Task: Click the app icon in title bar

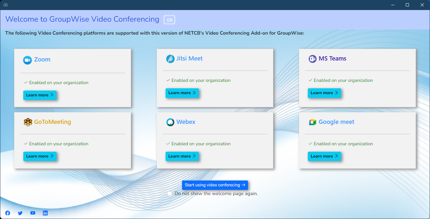Action: pos(5,5)
